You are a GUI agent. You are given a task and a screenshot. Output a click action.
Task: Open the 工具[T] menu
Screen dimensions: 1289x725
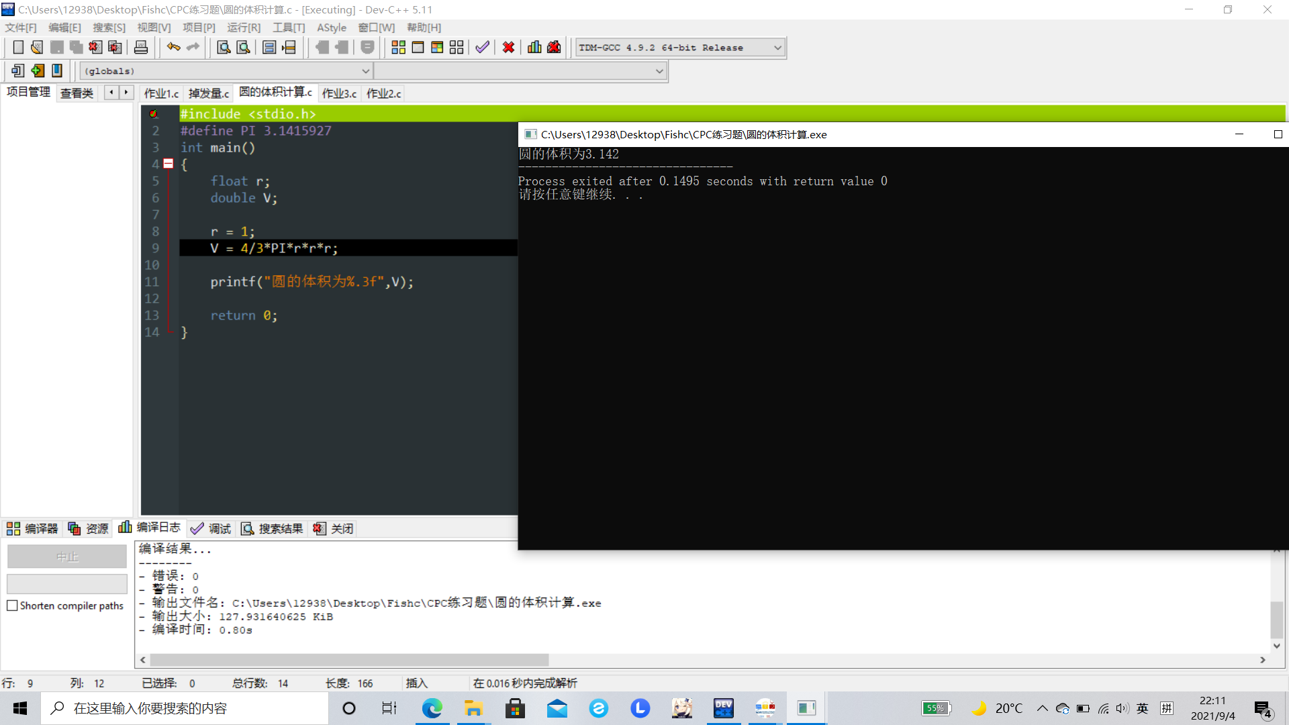(289, 28)
